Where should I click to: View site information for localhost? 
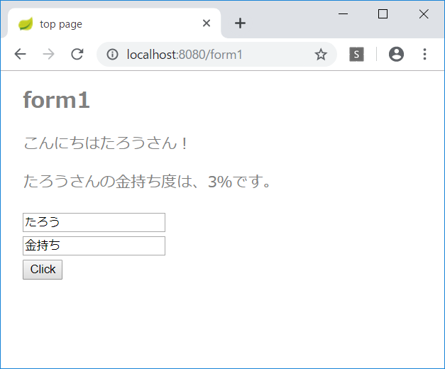tap(112, 55)
